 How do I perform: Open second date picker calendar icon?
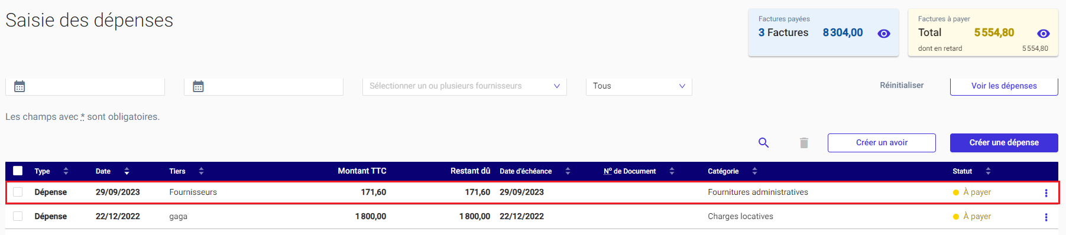[198, 86]
